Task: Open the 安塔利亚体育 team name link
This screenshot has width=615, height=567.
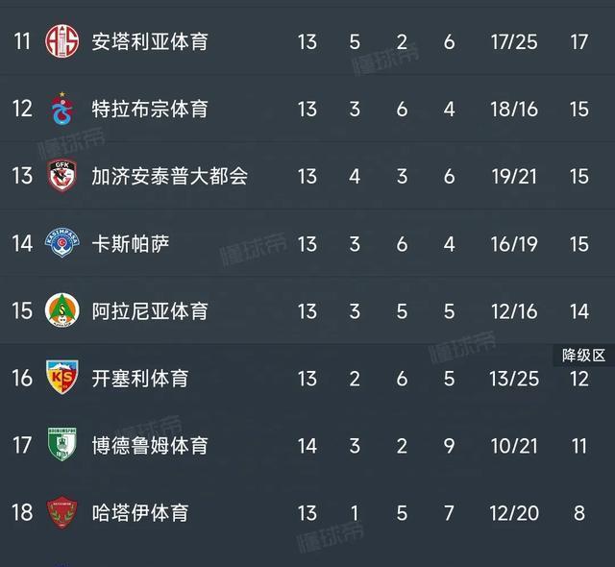Action: coord(149,41)
